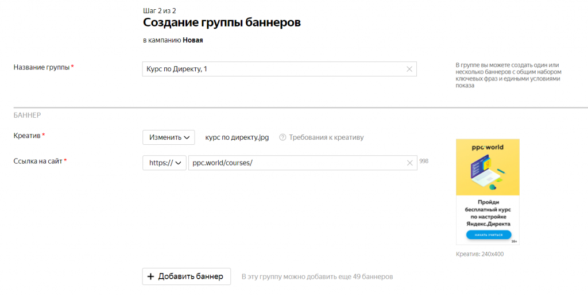The image size is (588, 296).
Task: Click the Шаг 2 из 2 step label
Action: click(x=160, y=11)
